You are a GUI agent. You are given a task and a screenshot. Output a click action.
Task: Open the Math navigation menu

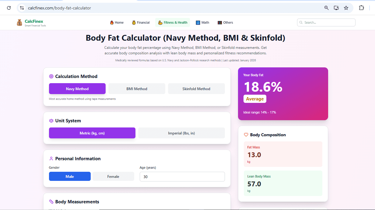[x=202, y=22]
